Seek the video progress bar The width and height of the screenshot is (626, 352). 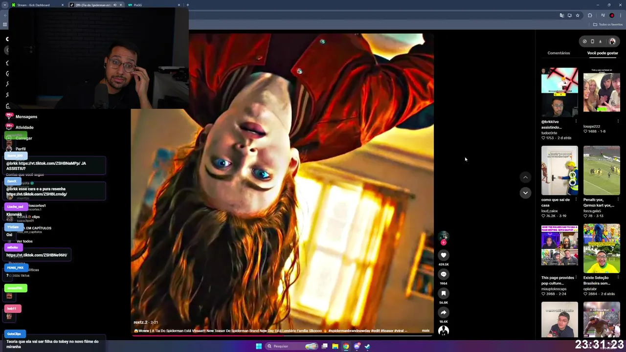[282, 335]
